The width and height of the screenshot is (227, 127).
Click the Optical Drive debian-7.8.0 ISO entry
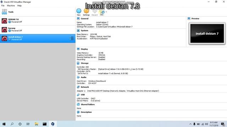point(121,69)
